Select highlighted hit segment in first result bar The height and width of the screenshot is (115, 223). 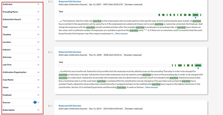point(195,15)
